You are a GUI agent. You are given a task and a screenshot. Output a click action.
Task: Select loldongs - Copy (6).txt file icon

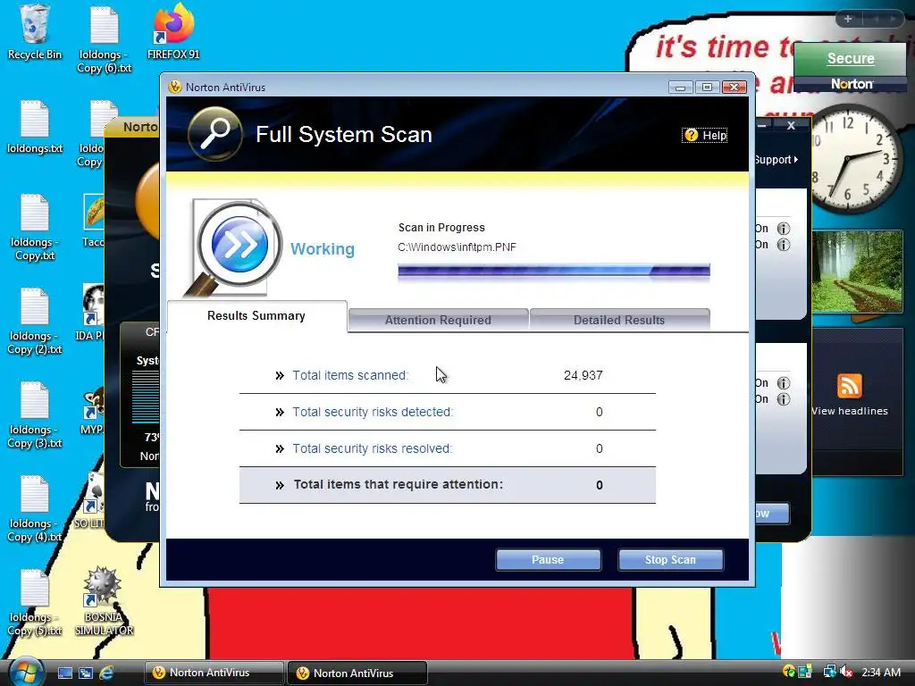pyautogui.click(x=105, y=39)
